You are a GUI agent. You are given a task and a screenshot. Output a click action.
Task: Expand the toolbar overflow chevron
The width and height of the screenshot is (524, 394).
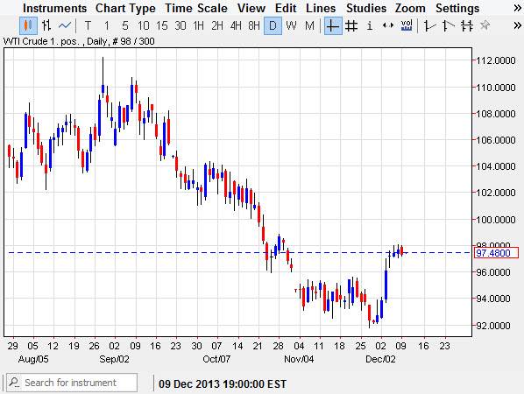(x=517, y=25)
